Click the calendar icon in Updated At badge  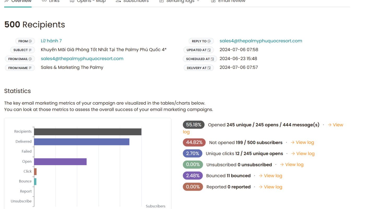click(x=209, y=50)
